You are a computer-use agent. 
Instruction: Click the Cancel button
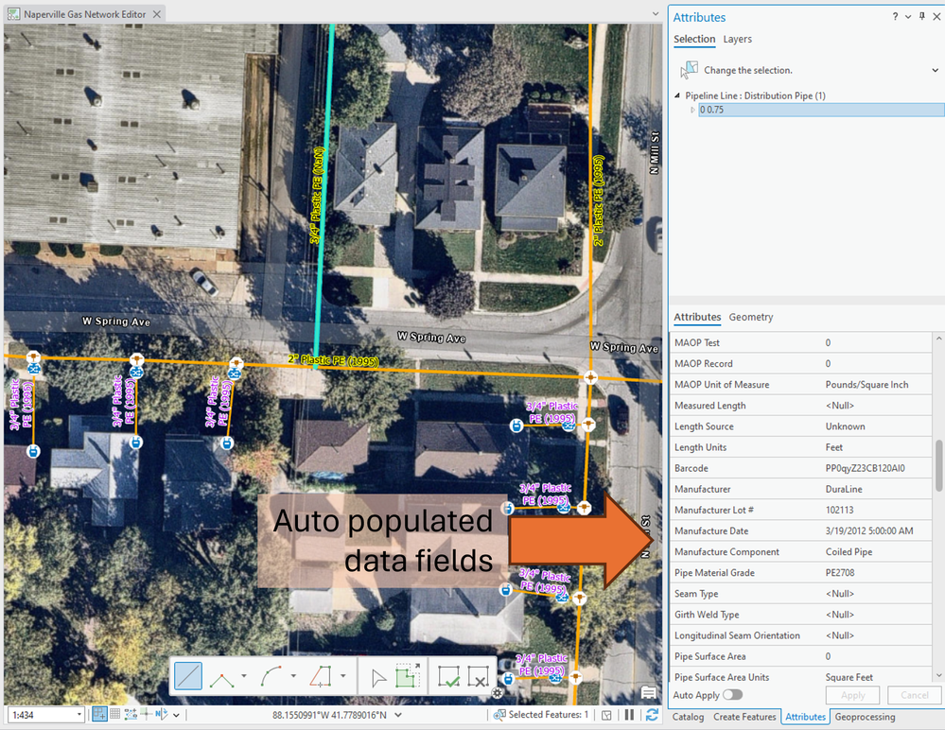[915, 695]
